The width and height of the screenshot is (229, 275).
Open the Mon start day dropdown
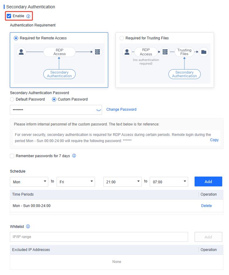point(29,182)
